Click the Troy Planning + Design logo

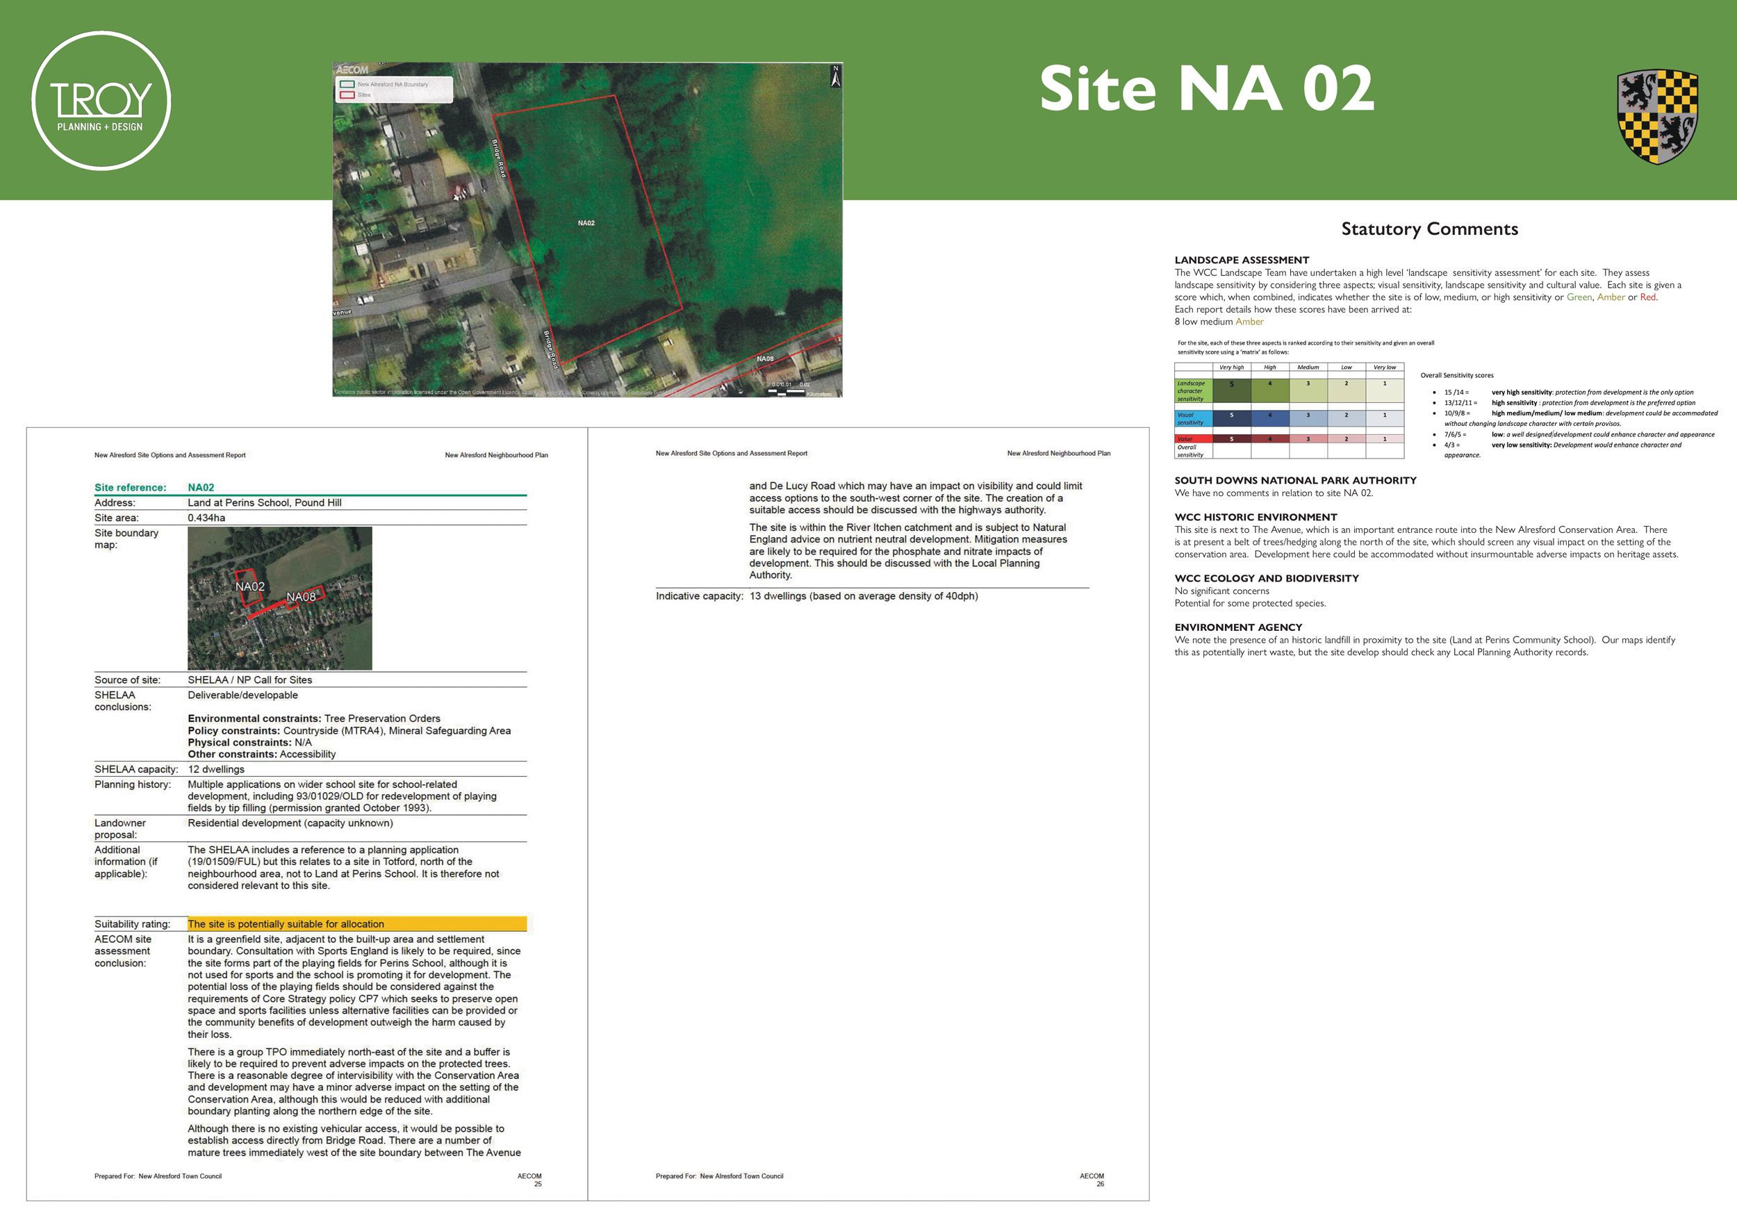[101, 101]
